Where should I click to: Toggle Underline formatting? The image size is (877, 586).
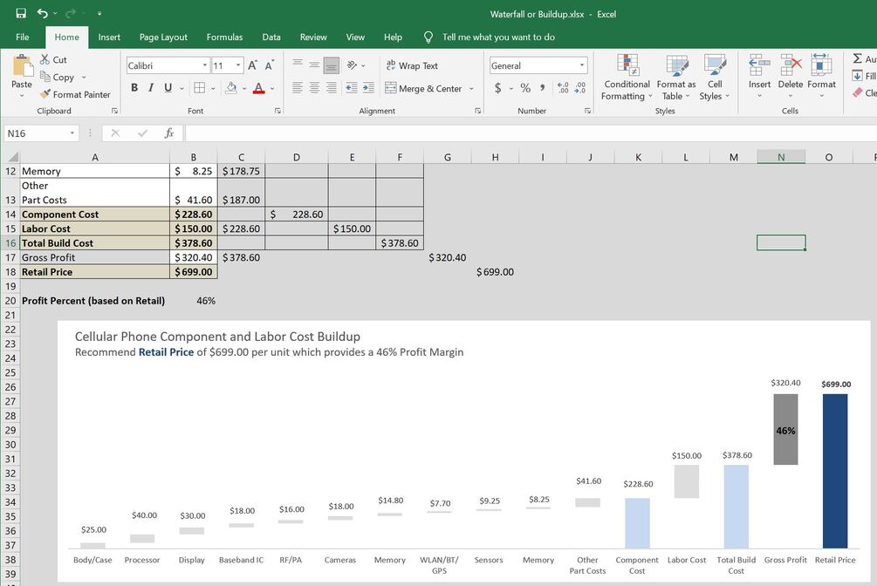pyautogui.click(x=168, y=88)
